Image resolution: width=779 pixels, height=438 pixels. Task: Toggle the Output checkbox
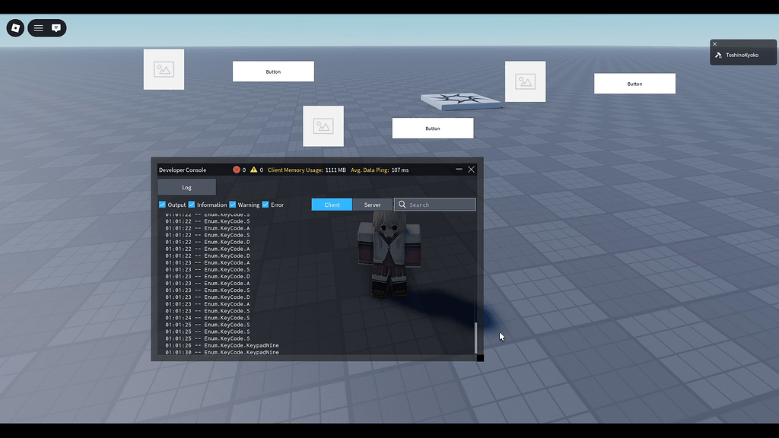(x=163, y=205)
